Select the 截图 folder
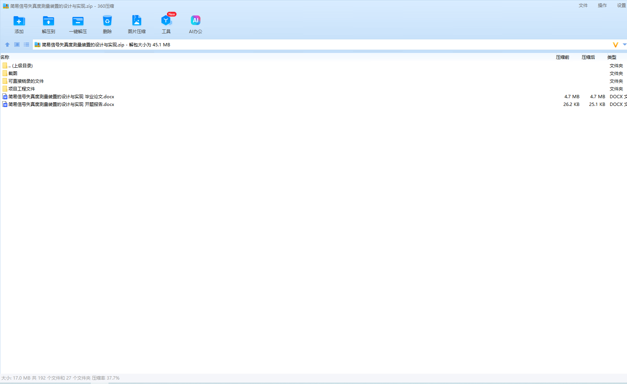 point(313,74)
